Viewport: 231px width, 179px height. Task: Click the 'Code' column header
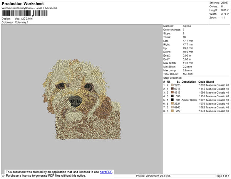(x=202, y=82)
